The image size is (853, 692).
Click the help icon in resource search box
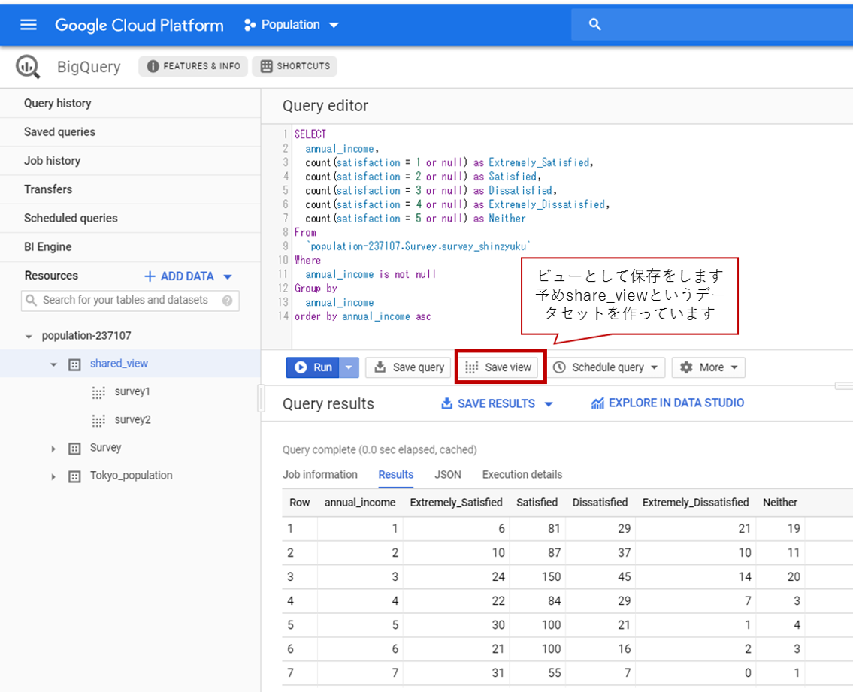click(227, 301)
